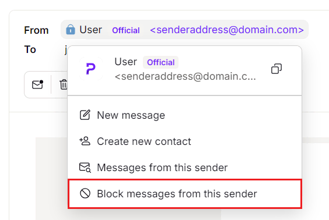Click Official badge in the popup header

pos(161,62)
